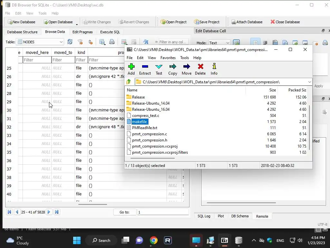
Task: Open the Table NODES dropdown
Action: 40,42
